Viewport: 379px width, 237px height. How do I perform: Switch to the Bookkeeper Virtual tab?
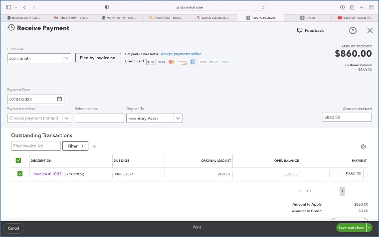[x=24, y=18]
